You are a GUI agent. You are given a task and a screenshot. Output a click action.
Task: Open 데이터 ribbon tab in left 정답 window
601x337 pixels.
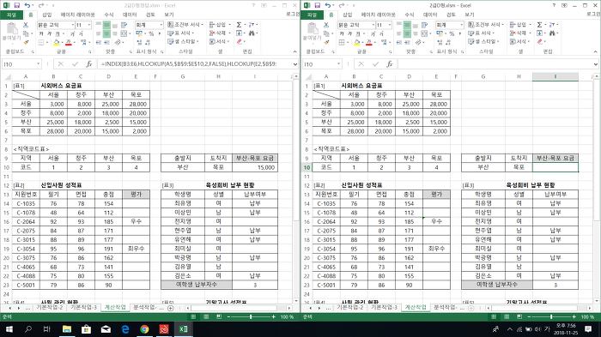[x=130, y=15]
